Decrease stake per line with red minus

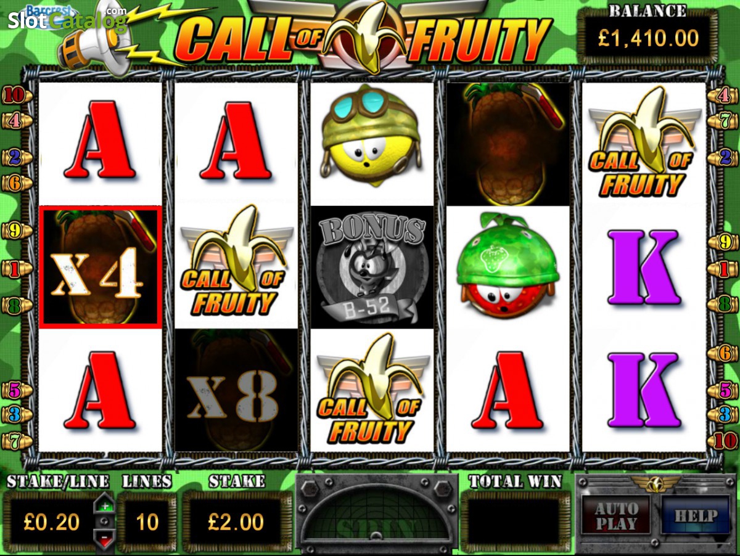tap(104, 538)
